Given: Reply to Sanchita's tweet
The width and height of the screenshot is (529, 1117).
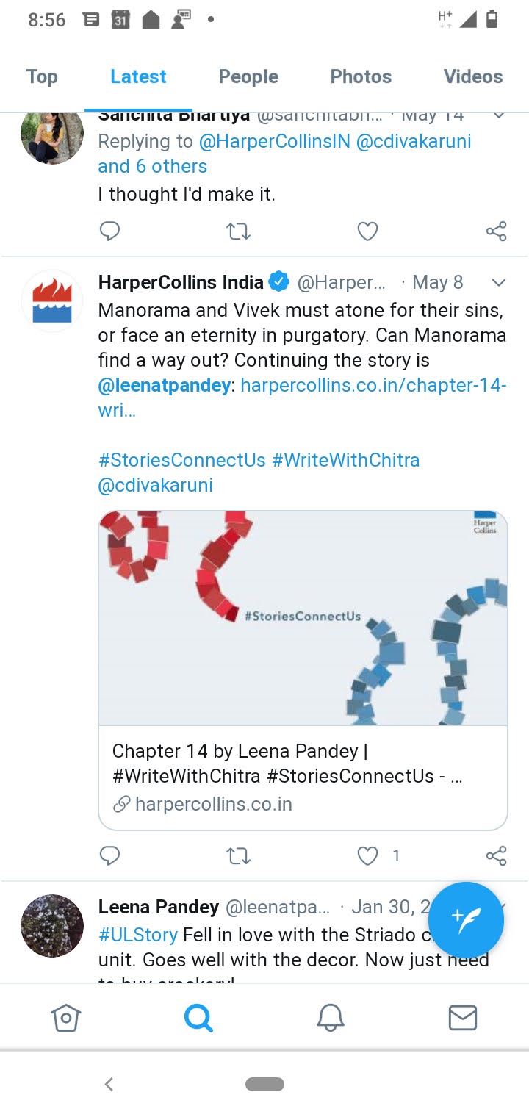Looking at the screenshot, I should point(109,231).
